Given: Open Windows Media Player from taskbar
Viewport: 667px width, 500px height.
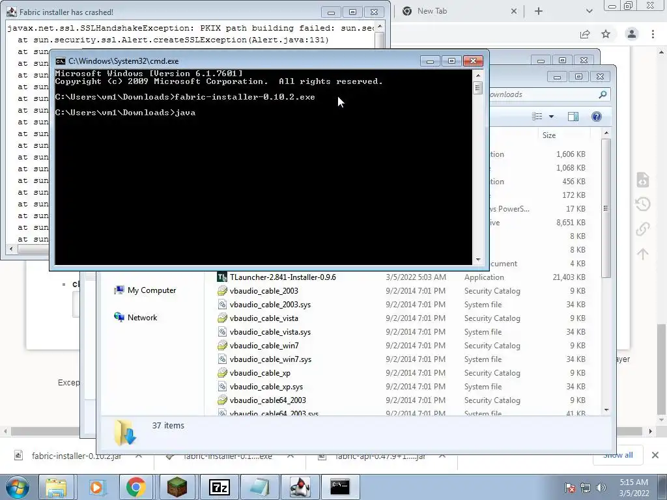Looking at the screenshot, I should click(x=96, y=487).
